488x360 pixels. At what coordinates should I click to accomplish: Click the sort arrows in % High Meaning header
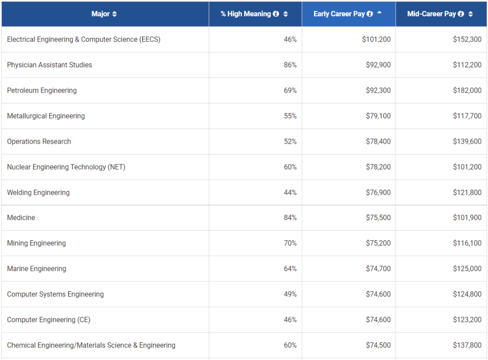coord(286,14)
